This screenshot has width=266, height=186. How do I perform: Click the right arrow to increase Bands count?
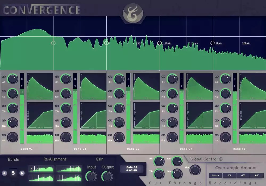[22, 173]
